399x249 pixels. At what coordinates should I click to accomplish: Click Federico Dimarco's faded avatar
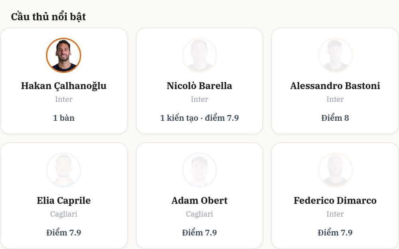335,170
